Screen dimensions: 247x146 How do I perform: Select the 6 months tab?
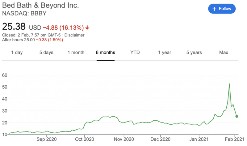[x=105, y=52]
